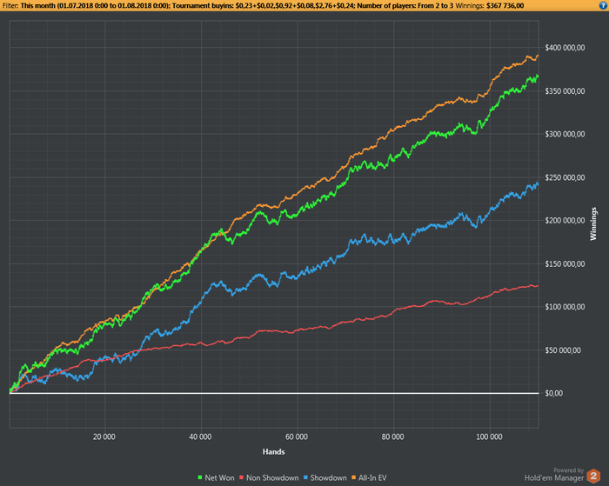Click the end of the orange All-In EV line
This screenshot has height=486, width=609.
coord(538,56)
